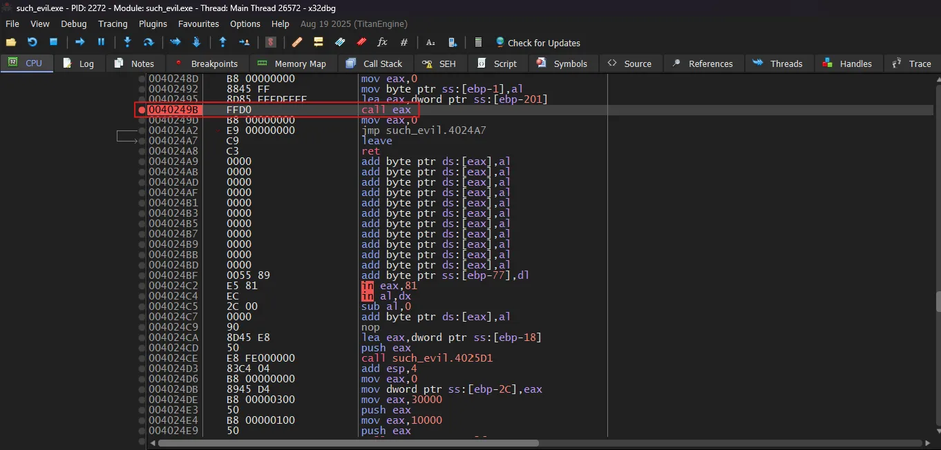The image size is (941, 450).
Task: Click the Open file folder icon
Action: (11, 42)
